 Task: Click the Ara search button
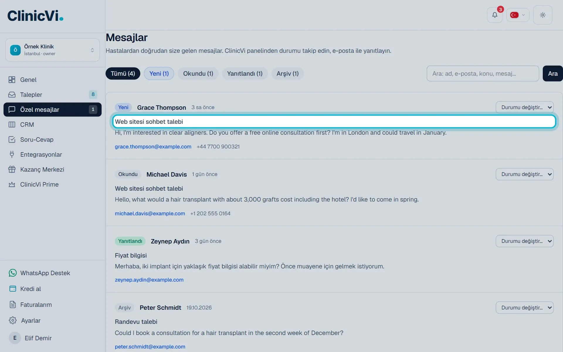click(x=553, y=74)
